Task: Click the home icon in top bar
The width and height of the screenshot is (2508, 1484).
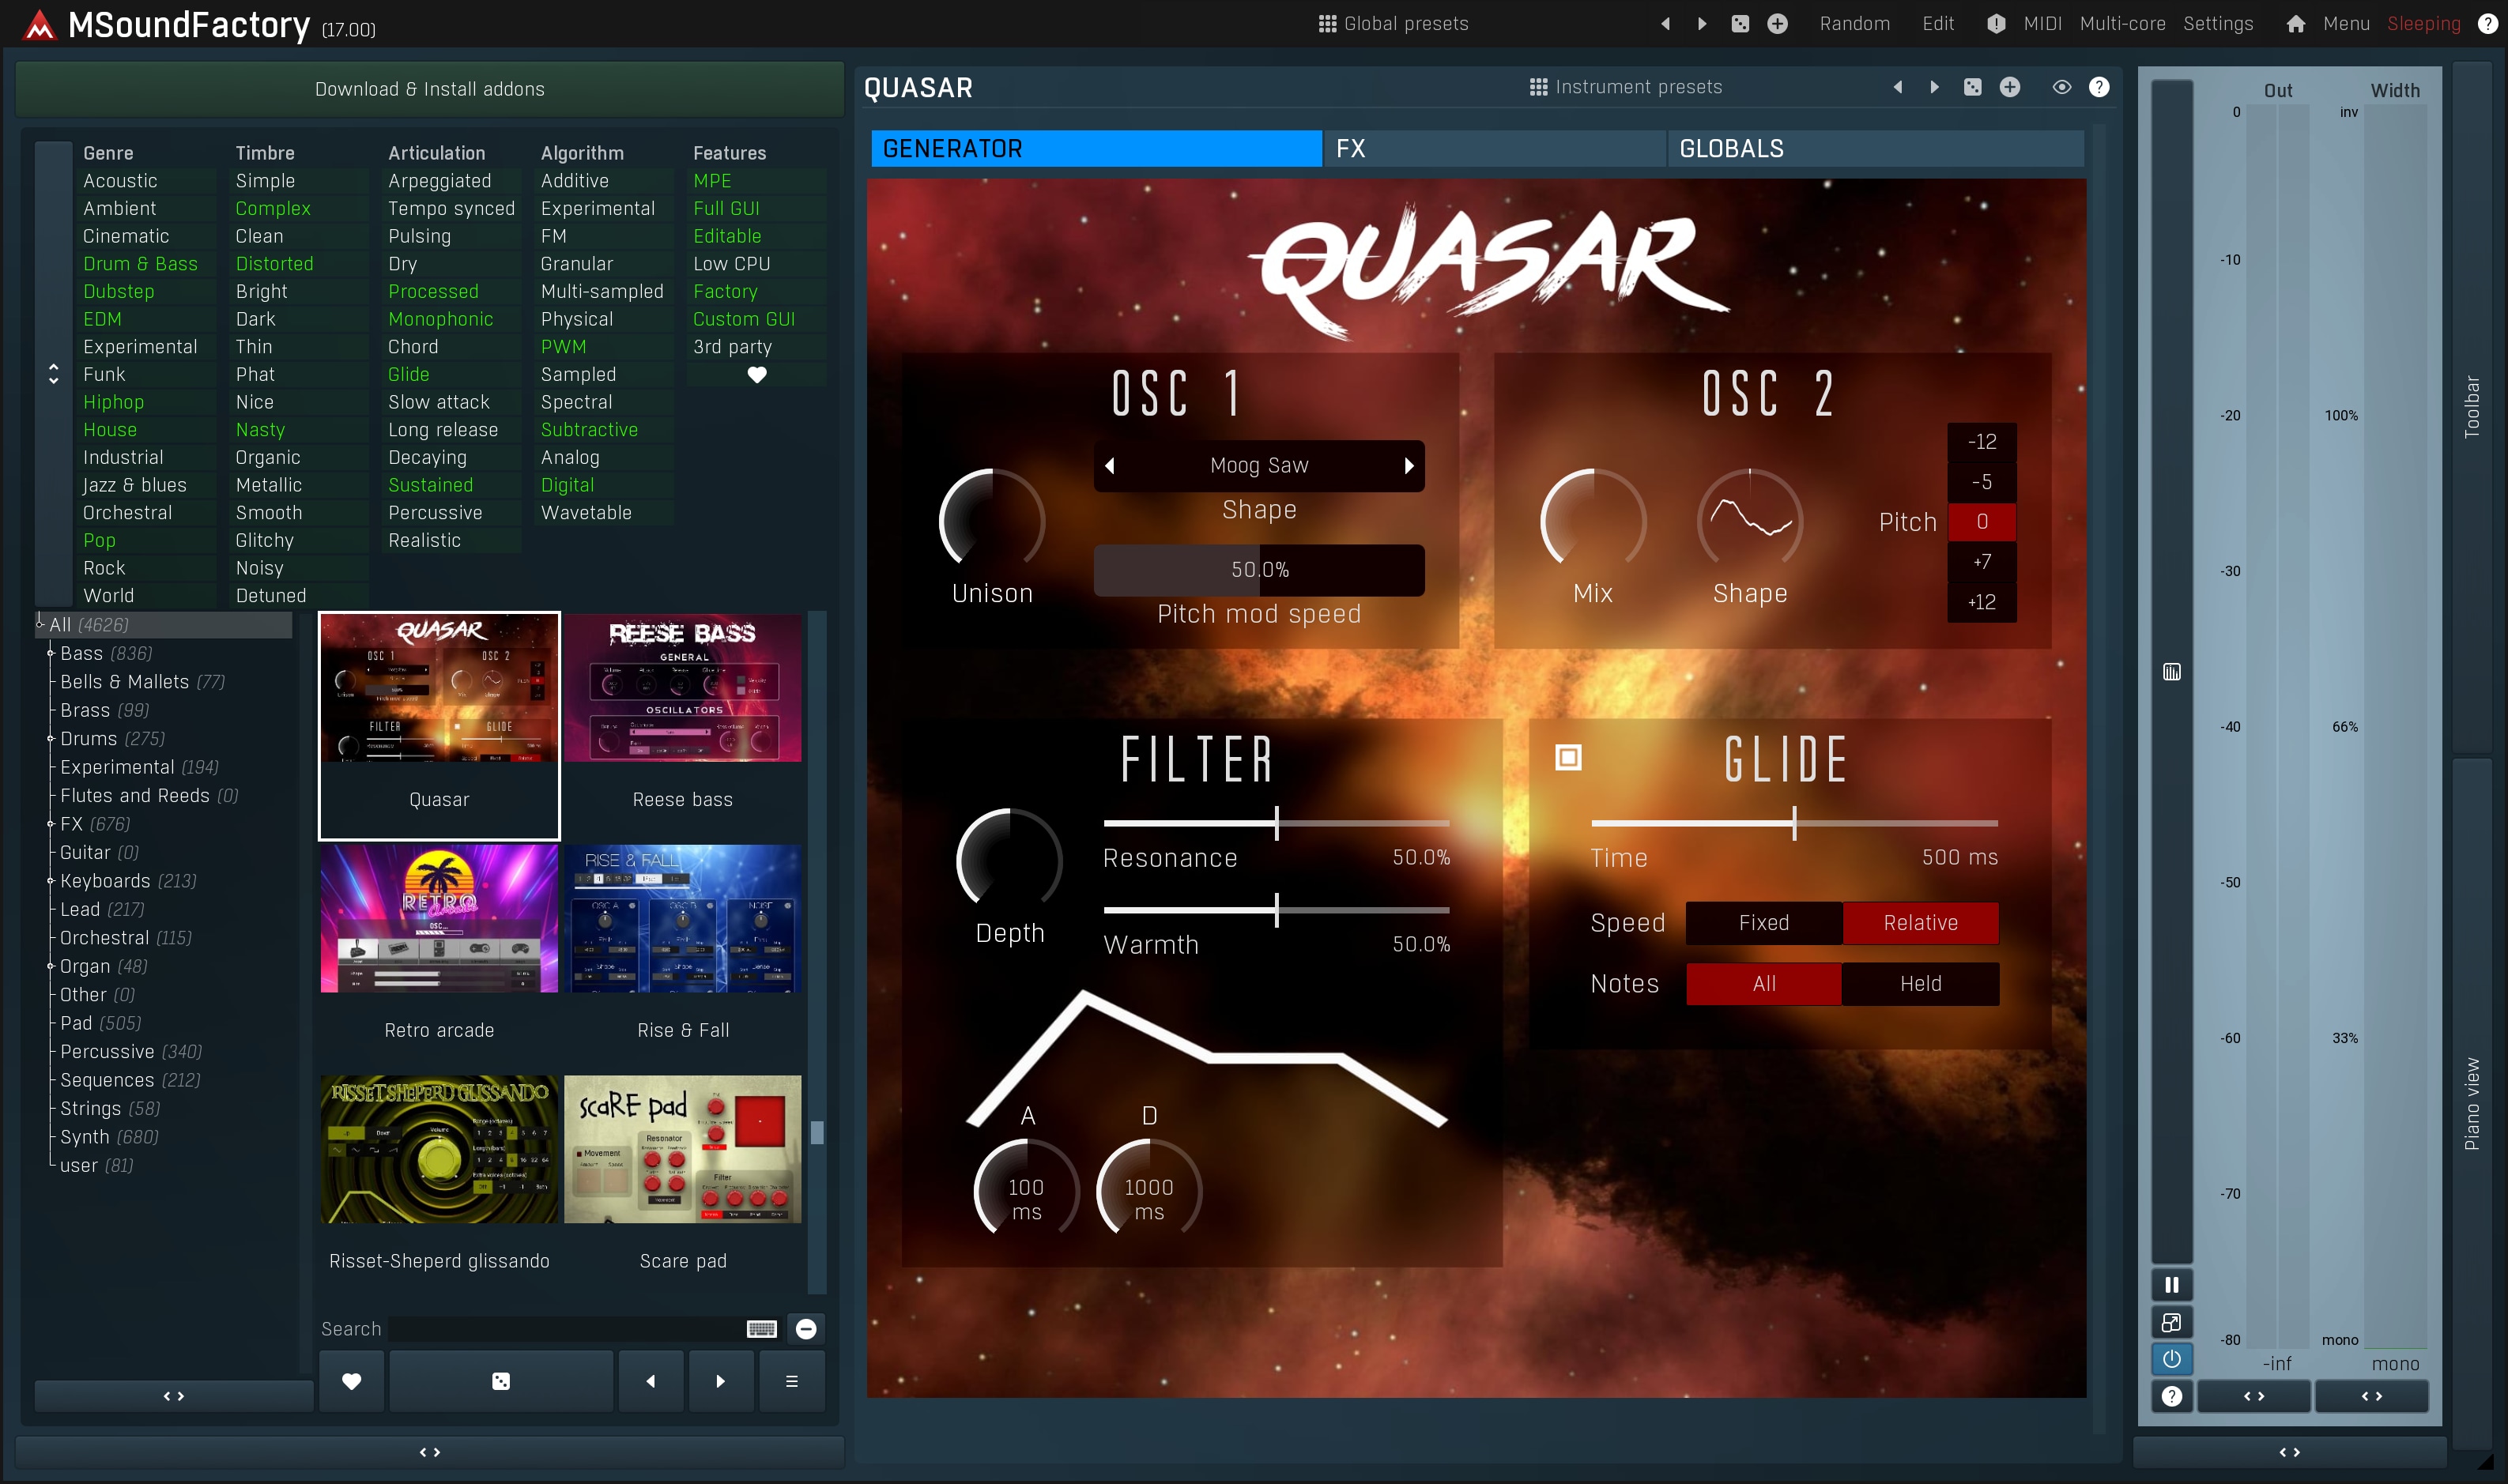Action: [x=2295, y=24]
